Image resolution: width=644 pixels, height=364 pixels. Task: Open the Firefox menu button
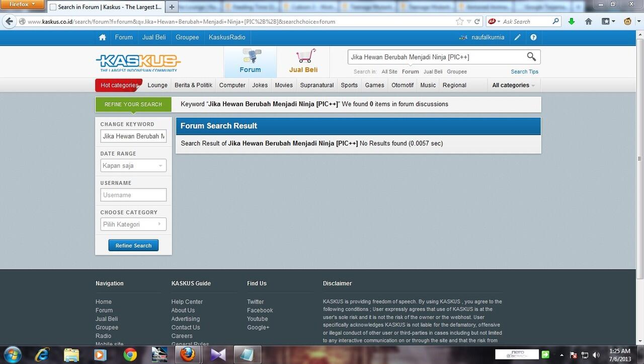23,5
